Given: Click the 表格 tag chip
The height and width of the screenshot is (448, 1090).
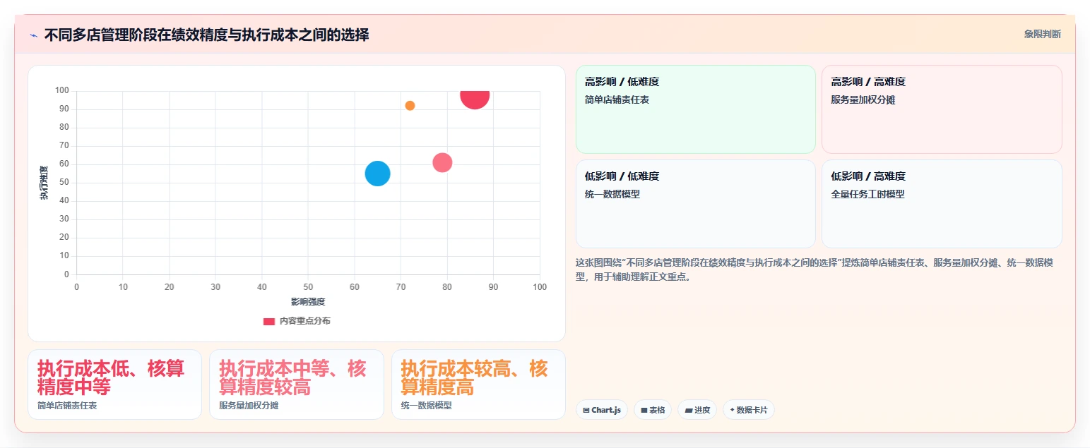Looking at the screenshot, I should point(653,410).
